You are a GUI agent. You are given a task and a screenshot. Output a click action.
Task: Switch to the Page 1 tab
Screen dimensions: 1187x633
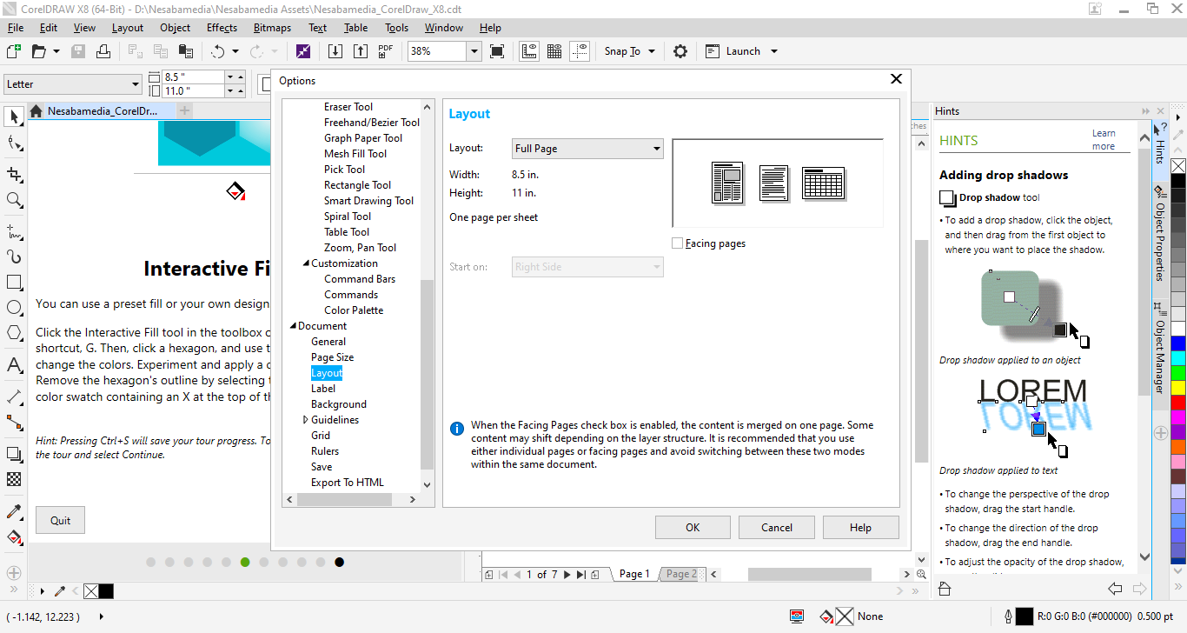coord(633,574)
